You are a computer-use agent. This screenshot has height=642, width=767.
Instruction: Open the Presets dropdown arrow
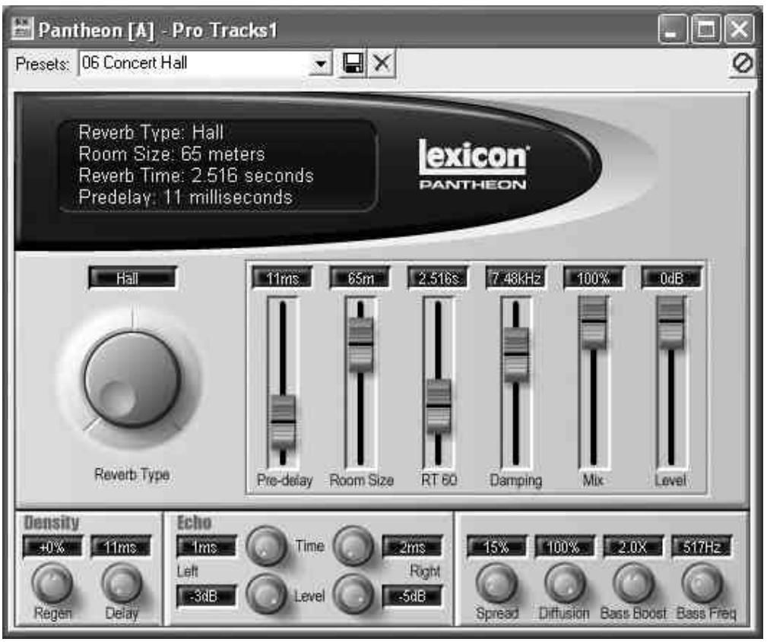pyautogui.click(x=320, y=64)
